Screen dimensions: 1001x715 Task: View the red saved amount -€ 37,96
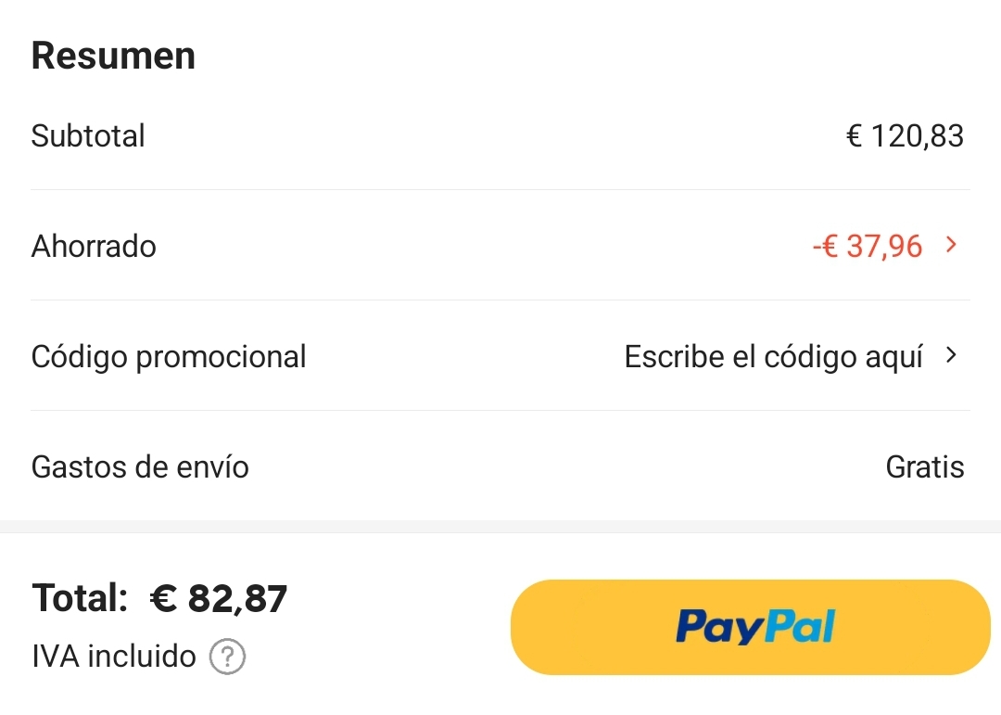coord(867,247)
